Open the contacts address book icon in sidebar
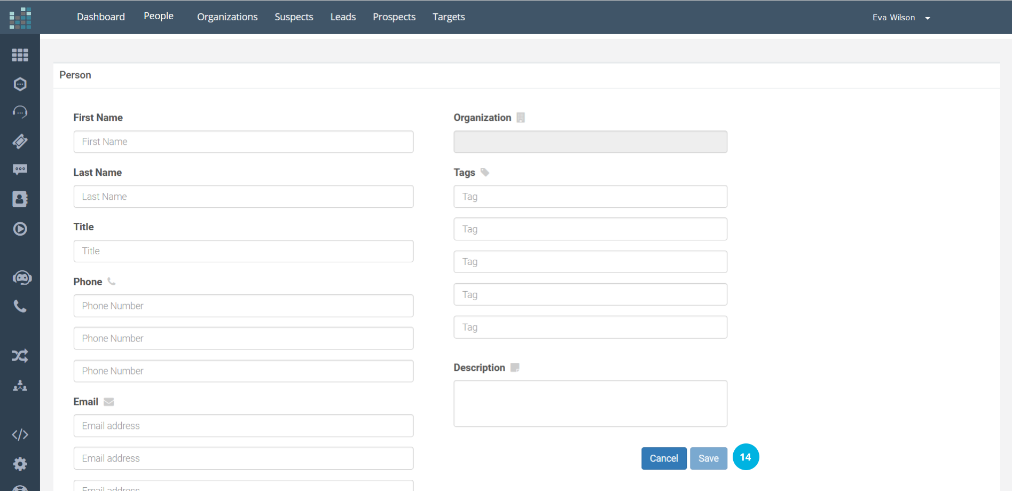This screenshot has width=1012, height=491. tap(20, 199)
